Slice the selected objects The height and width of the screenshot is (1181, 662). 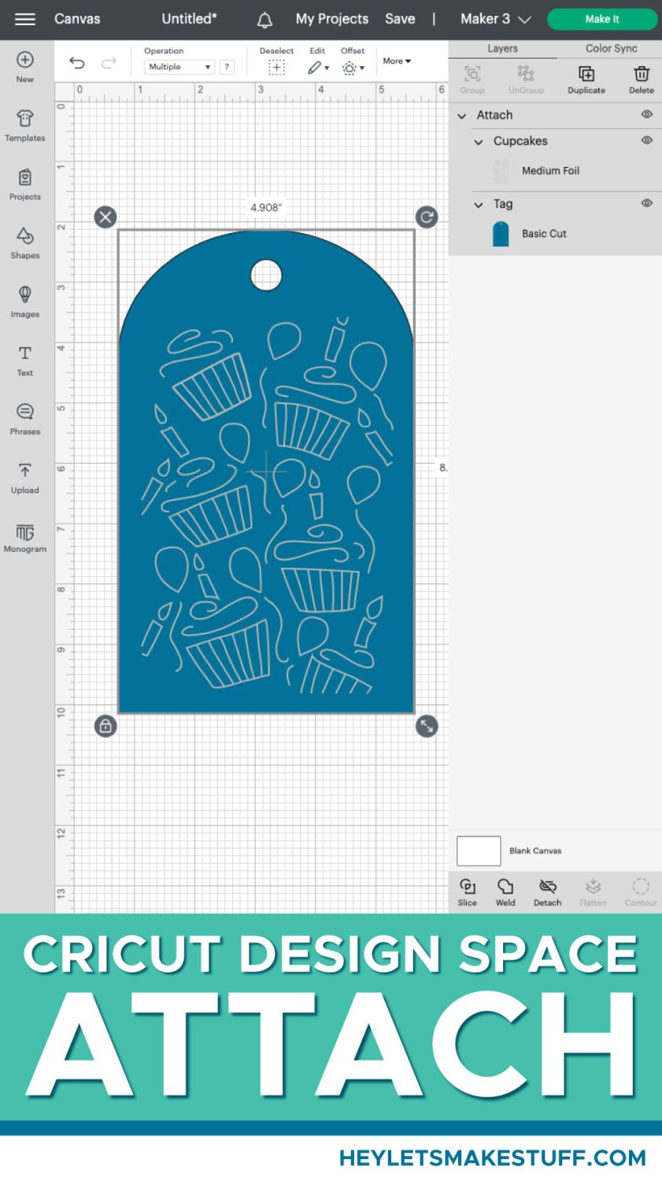(468, 892)
